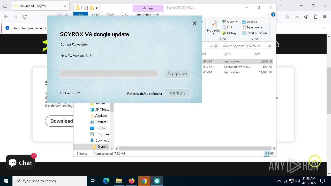Close the SCYROX V8 dongle update dialog
The width and height of the screenshot is (331, 186).
click(x=194, y=23)
